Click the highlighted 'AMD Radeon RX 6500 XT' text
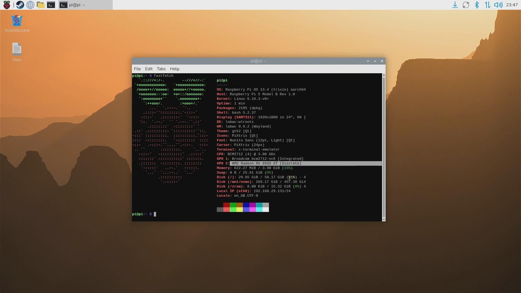Viewport: 521px width, 293px height. click(266, 163)
